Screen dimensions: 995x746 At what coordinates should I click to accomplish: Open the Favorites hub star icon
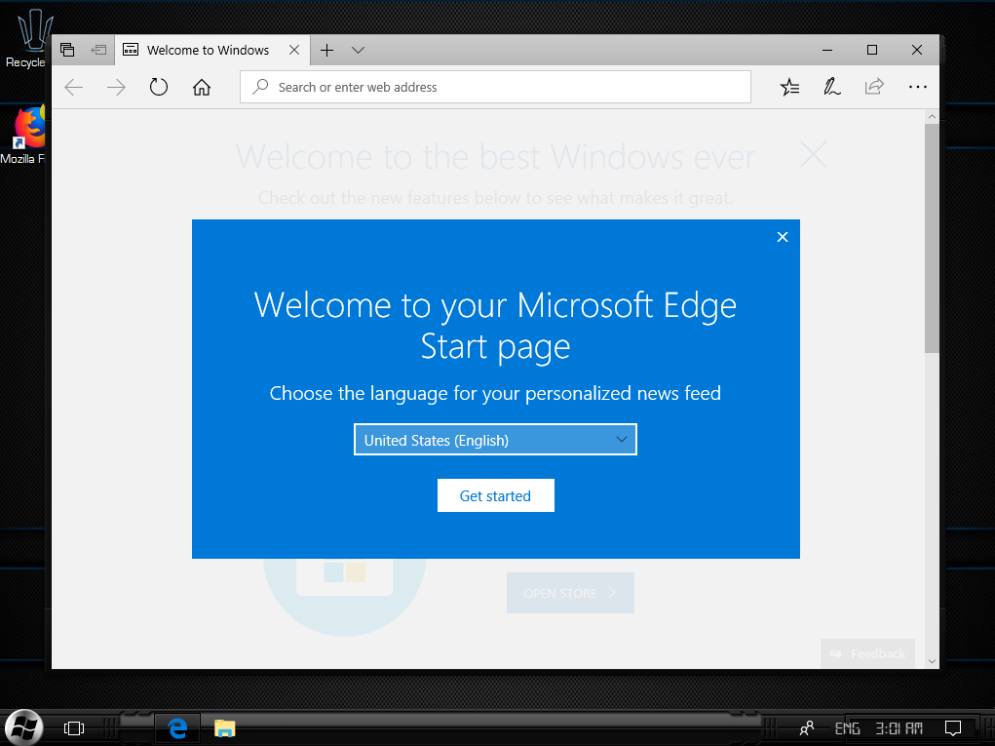[789, 87]
